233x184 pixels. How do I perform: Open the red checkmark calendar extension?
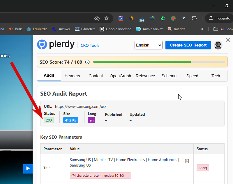pyautogui.click(x=121, y=18)
